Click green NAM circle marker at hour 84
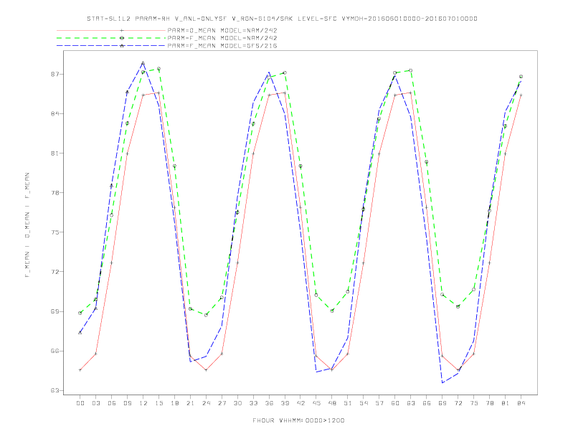Viewport: 568px width, 439px height. coord(521,77)
